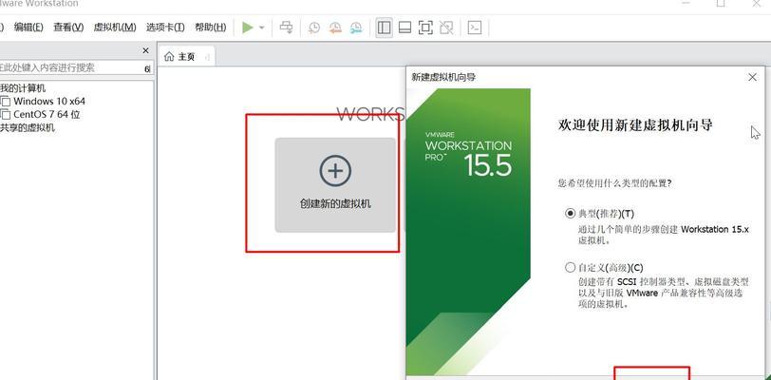Image resolution: width=771 pixels, height=380 pixels.
Task: Select CentOS 7 64 位 virtual machine
Action: pyautogui.click(x=47, y=115)
